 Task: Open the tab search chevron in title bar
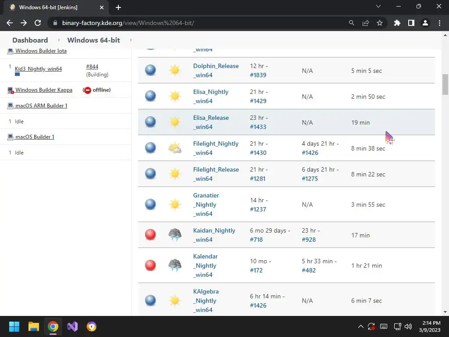(378, 6)
